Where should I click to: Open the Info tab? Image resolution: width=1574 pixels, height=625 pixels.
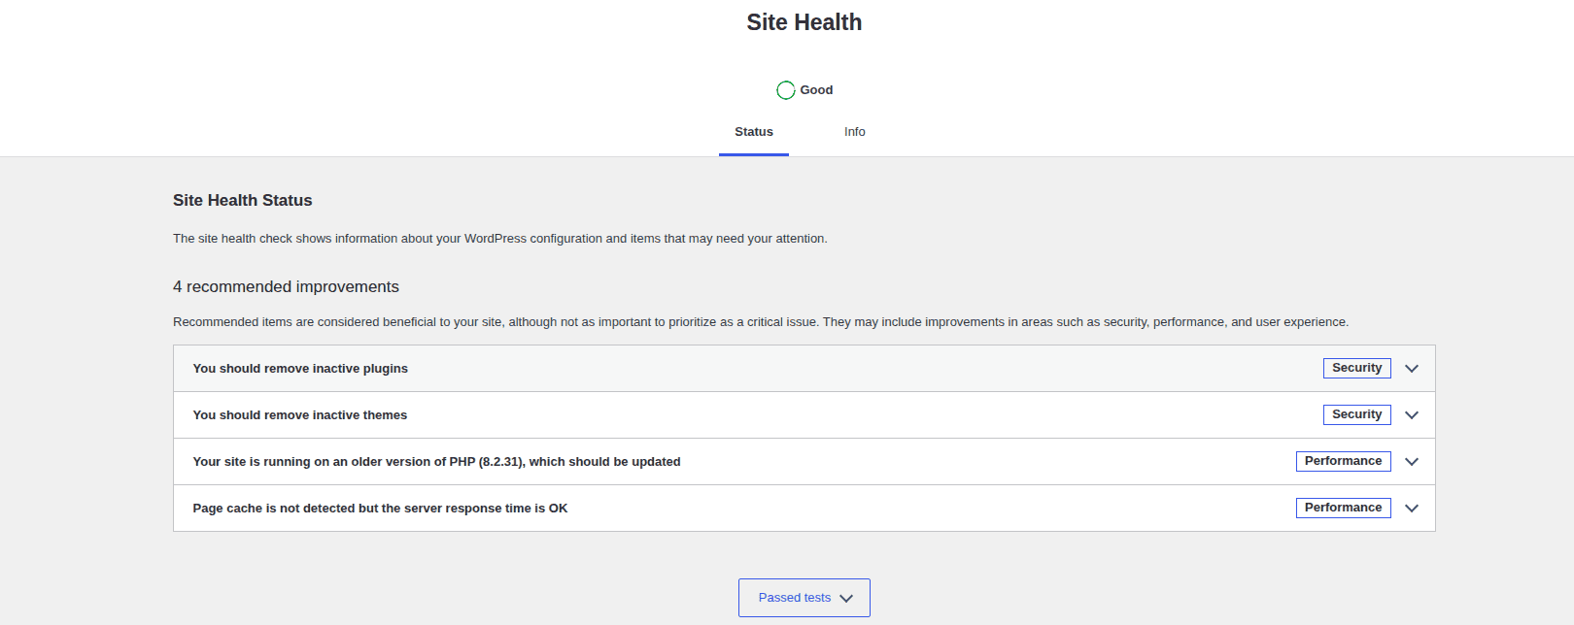[855, 132]
